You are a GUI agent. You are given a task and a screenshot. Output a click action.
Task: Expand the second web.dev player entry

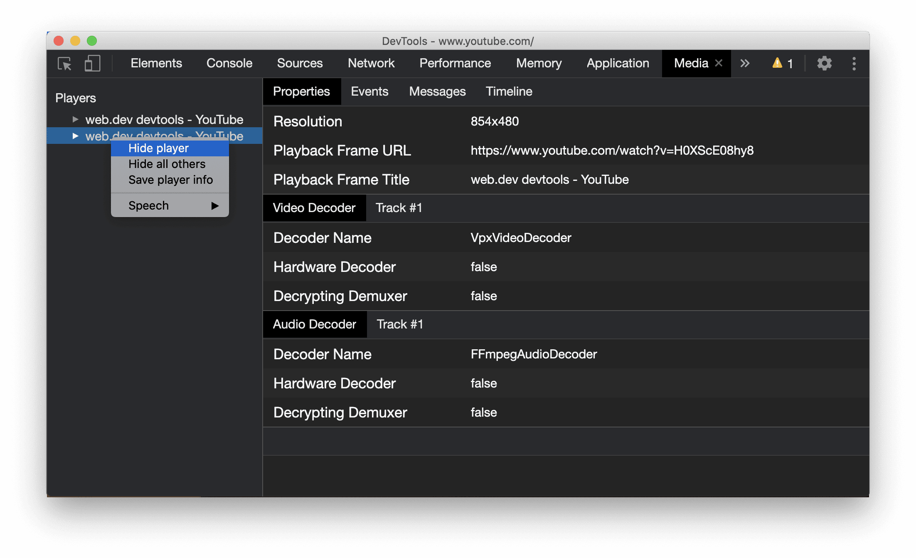click(x=74, y=136)
